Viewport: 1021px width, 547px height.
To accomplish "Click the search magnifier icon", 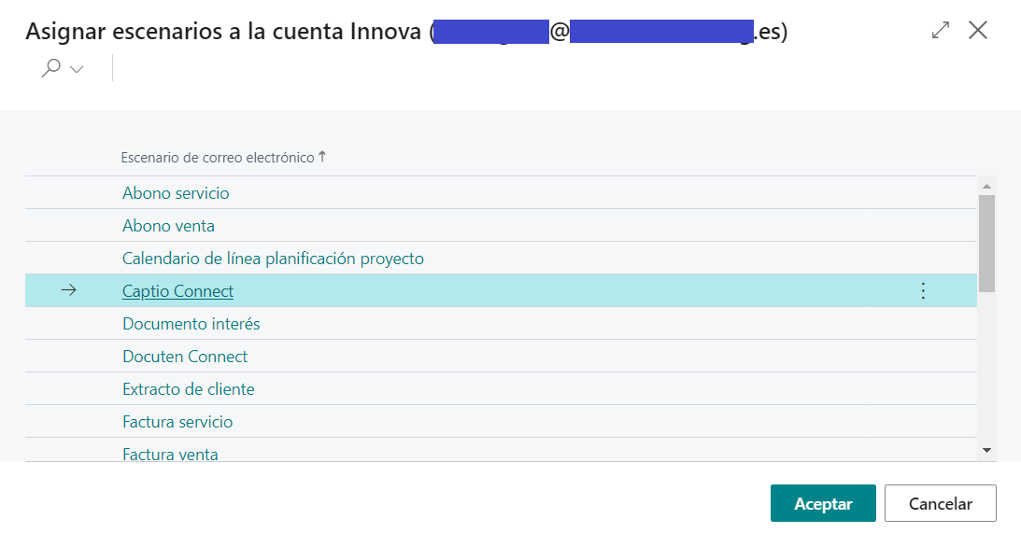I will pyautogui.click(x=51, y=67).
